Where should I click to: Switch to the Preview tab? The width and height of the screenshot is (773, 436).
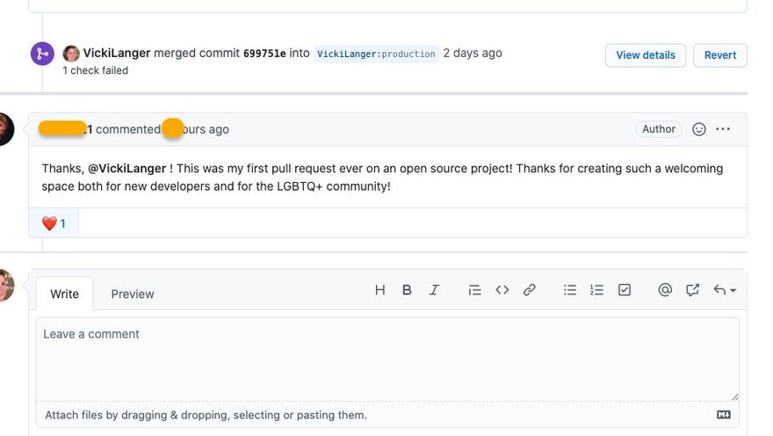coord(132,294)
